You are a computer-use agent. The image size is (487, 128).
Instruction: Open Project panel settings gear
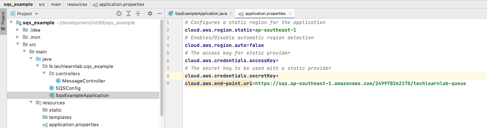click(x=150, y=14)
